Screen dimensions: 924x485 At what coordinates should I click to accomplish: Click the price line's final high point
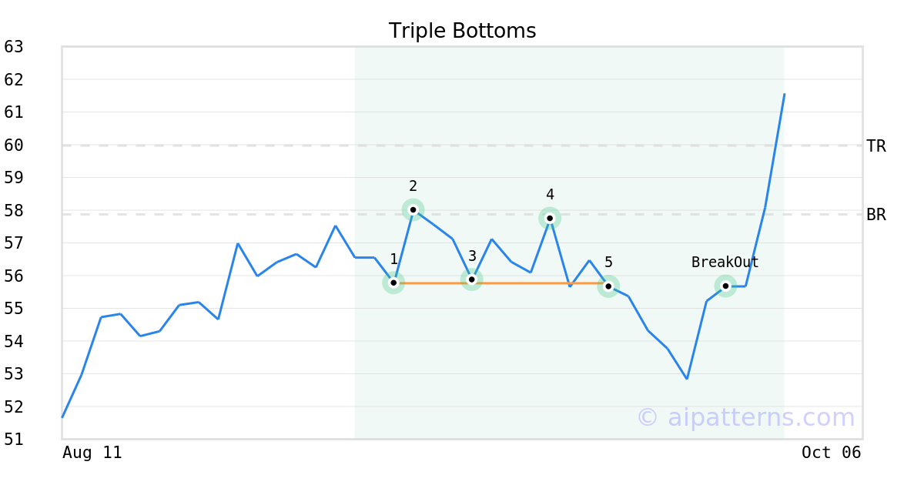click(x=784, y=94)
